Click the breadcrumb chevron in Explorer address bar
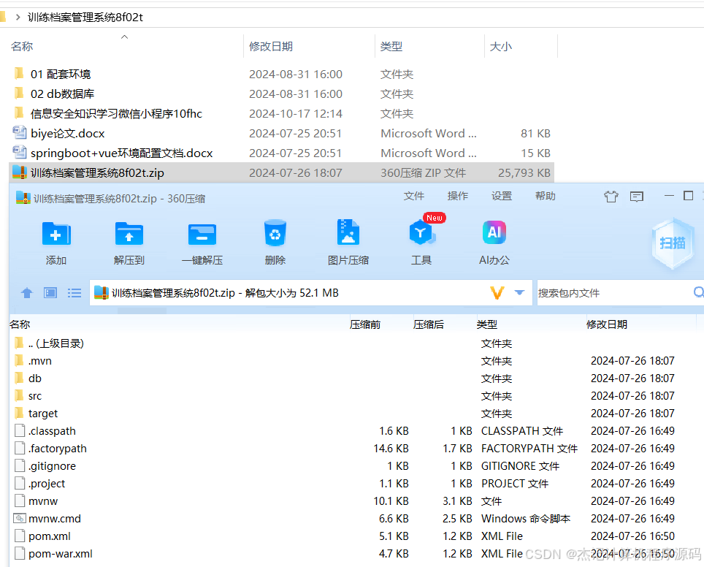 (18, 16)
